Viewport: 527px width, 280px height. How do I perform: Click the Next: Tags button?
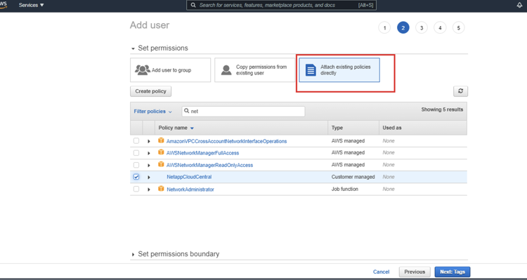(x=453, y=272)
